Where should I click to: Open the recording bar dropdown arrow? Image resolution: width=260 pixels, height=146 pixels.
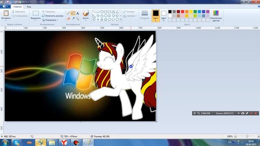tap(238, 113)
